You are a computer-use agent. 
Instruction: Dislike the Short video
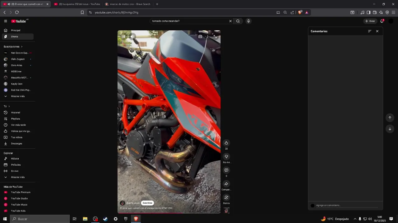pos(226,156)
